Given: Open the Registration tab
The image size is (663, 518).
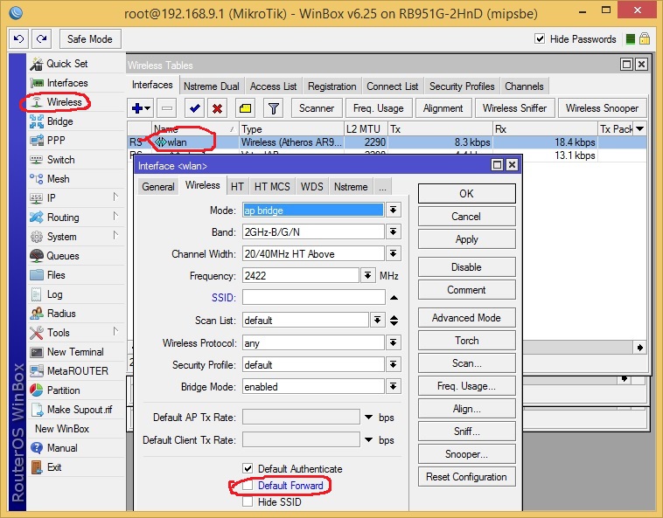Looking at the screenshot, I should 331,86.
